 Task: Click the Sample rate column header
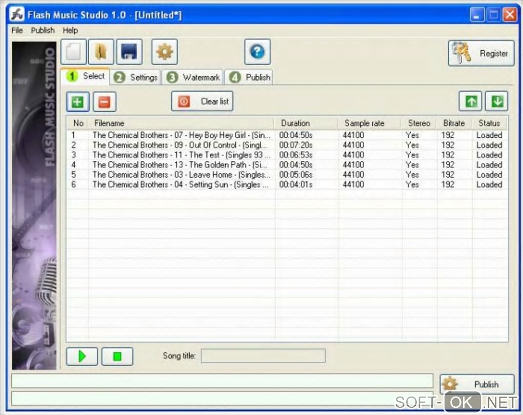(370, 123)
